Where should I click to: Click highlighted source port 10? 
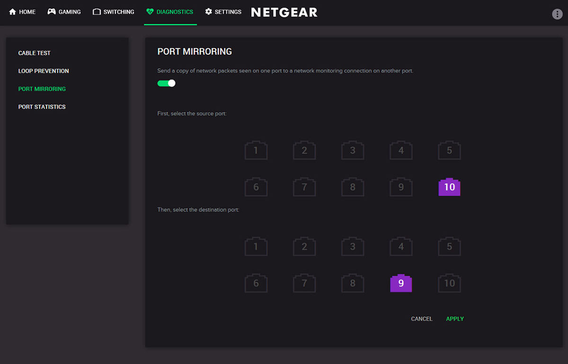coord(449,187)
